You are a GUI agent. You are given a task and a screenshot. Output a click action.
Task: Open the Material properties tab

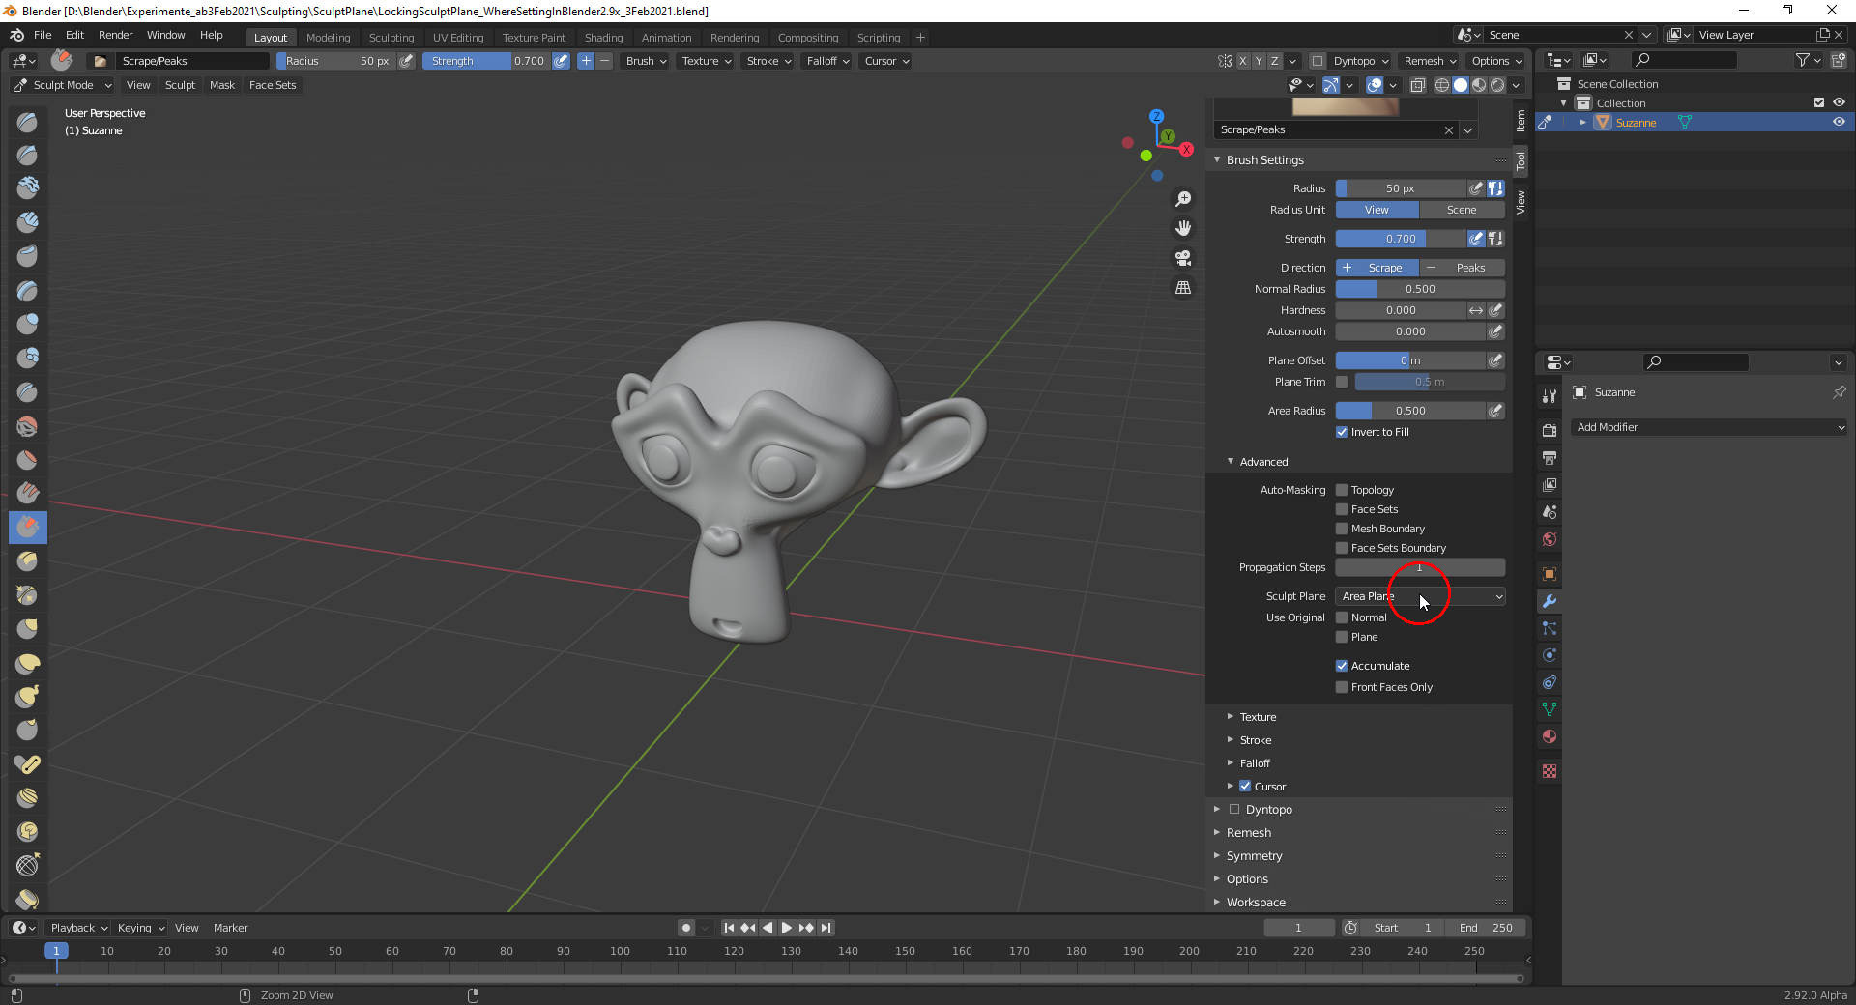click(1550, 736)
